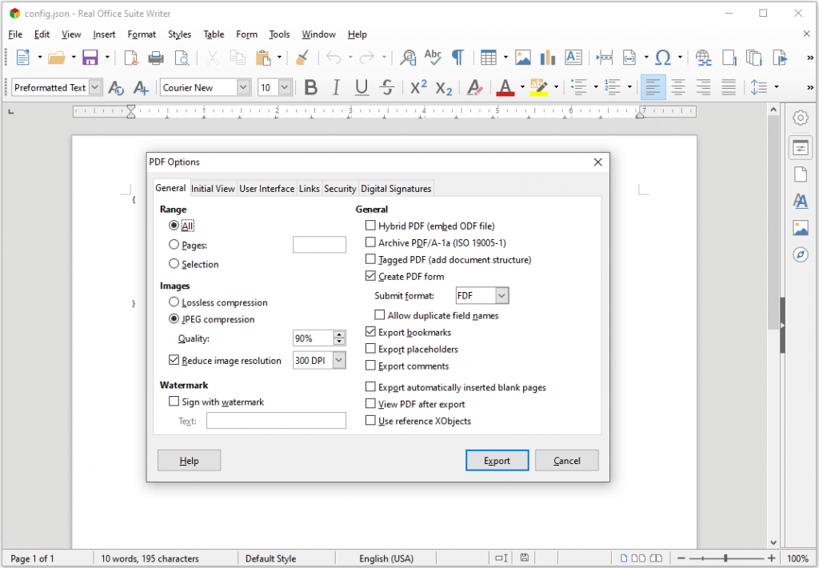The width and height of the screenshot is (819, 568).
Task: Click the Pages range input field
Action: (319, 245)
